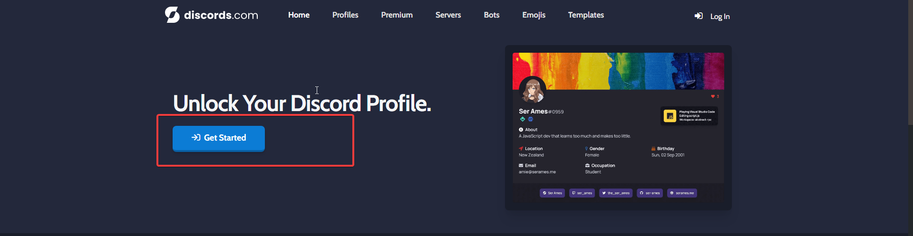Open the Ser Ames social link chip
This screenshot has width=913, height=236.
552,193
